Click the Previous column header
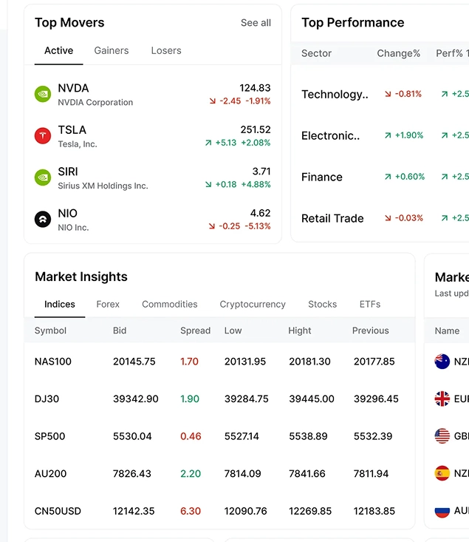Image resolution: width=469 pixels, height=542 pixels. click(x=370, y=331)
